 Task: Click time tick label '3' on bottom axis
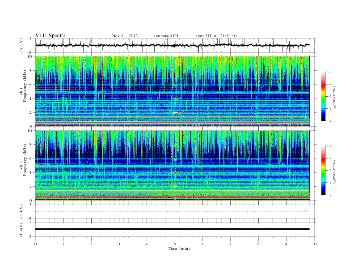(x=119, y=244)
